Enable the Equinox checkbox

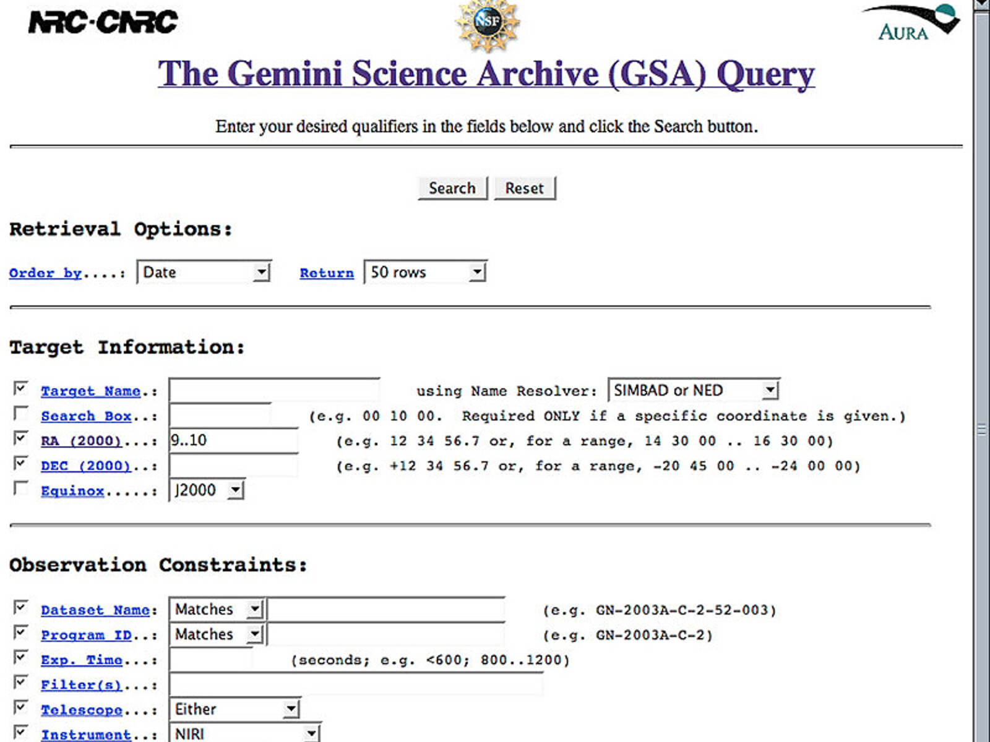[21, 488]
